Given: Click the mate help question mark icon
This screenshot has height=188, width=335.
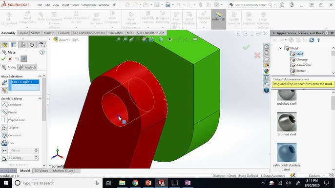Looking at the screenshot, I should [42, 52].
